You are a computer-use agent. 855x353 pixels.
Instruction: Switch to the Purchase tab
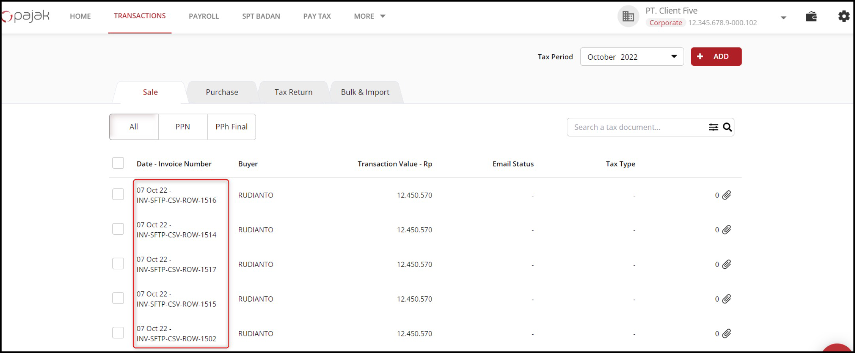tap(222, 92)
